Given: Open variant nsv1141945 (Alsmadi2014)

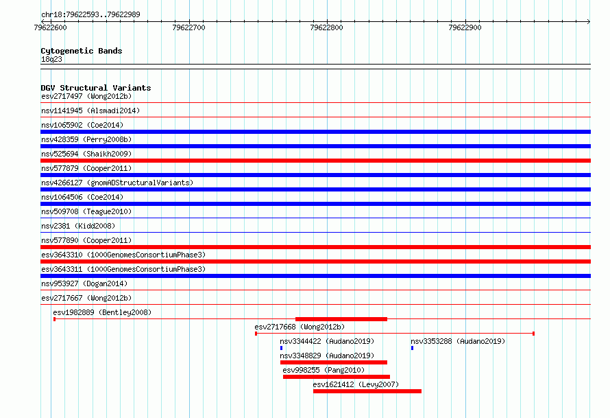Looking at the screenshot, I should pos(90,111).
